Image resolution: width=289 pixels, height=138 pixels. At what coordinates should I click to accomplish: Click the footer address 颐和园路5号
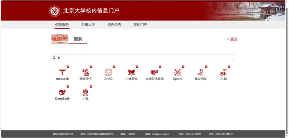[x=107, y=134]
